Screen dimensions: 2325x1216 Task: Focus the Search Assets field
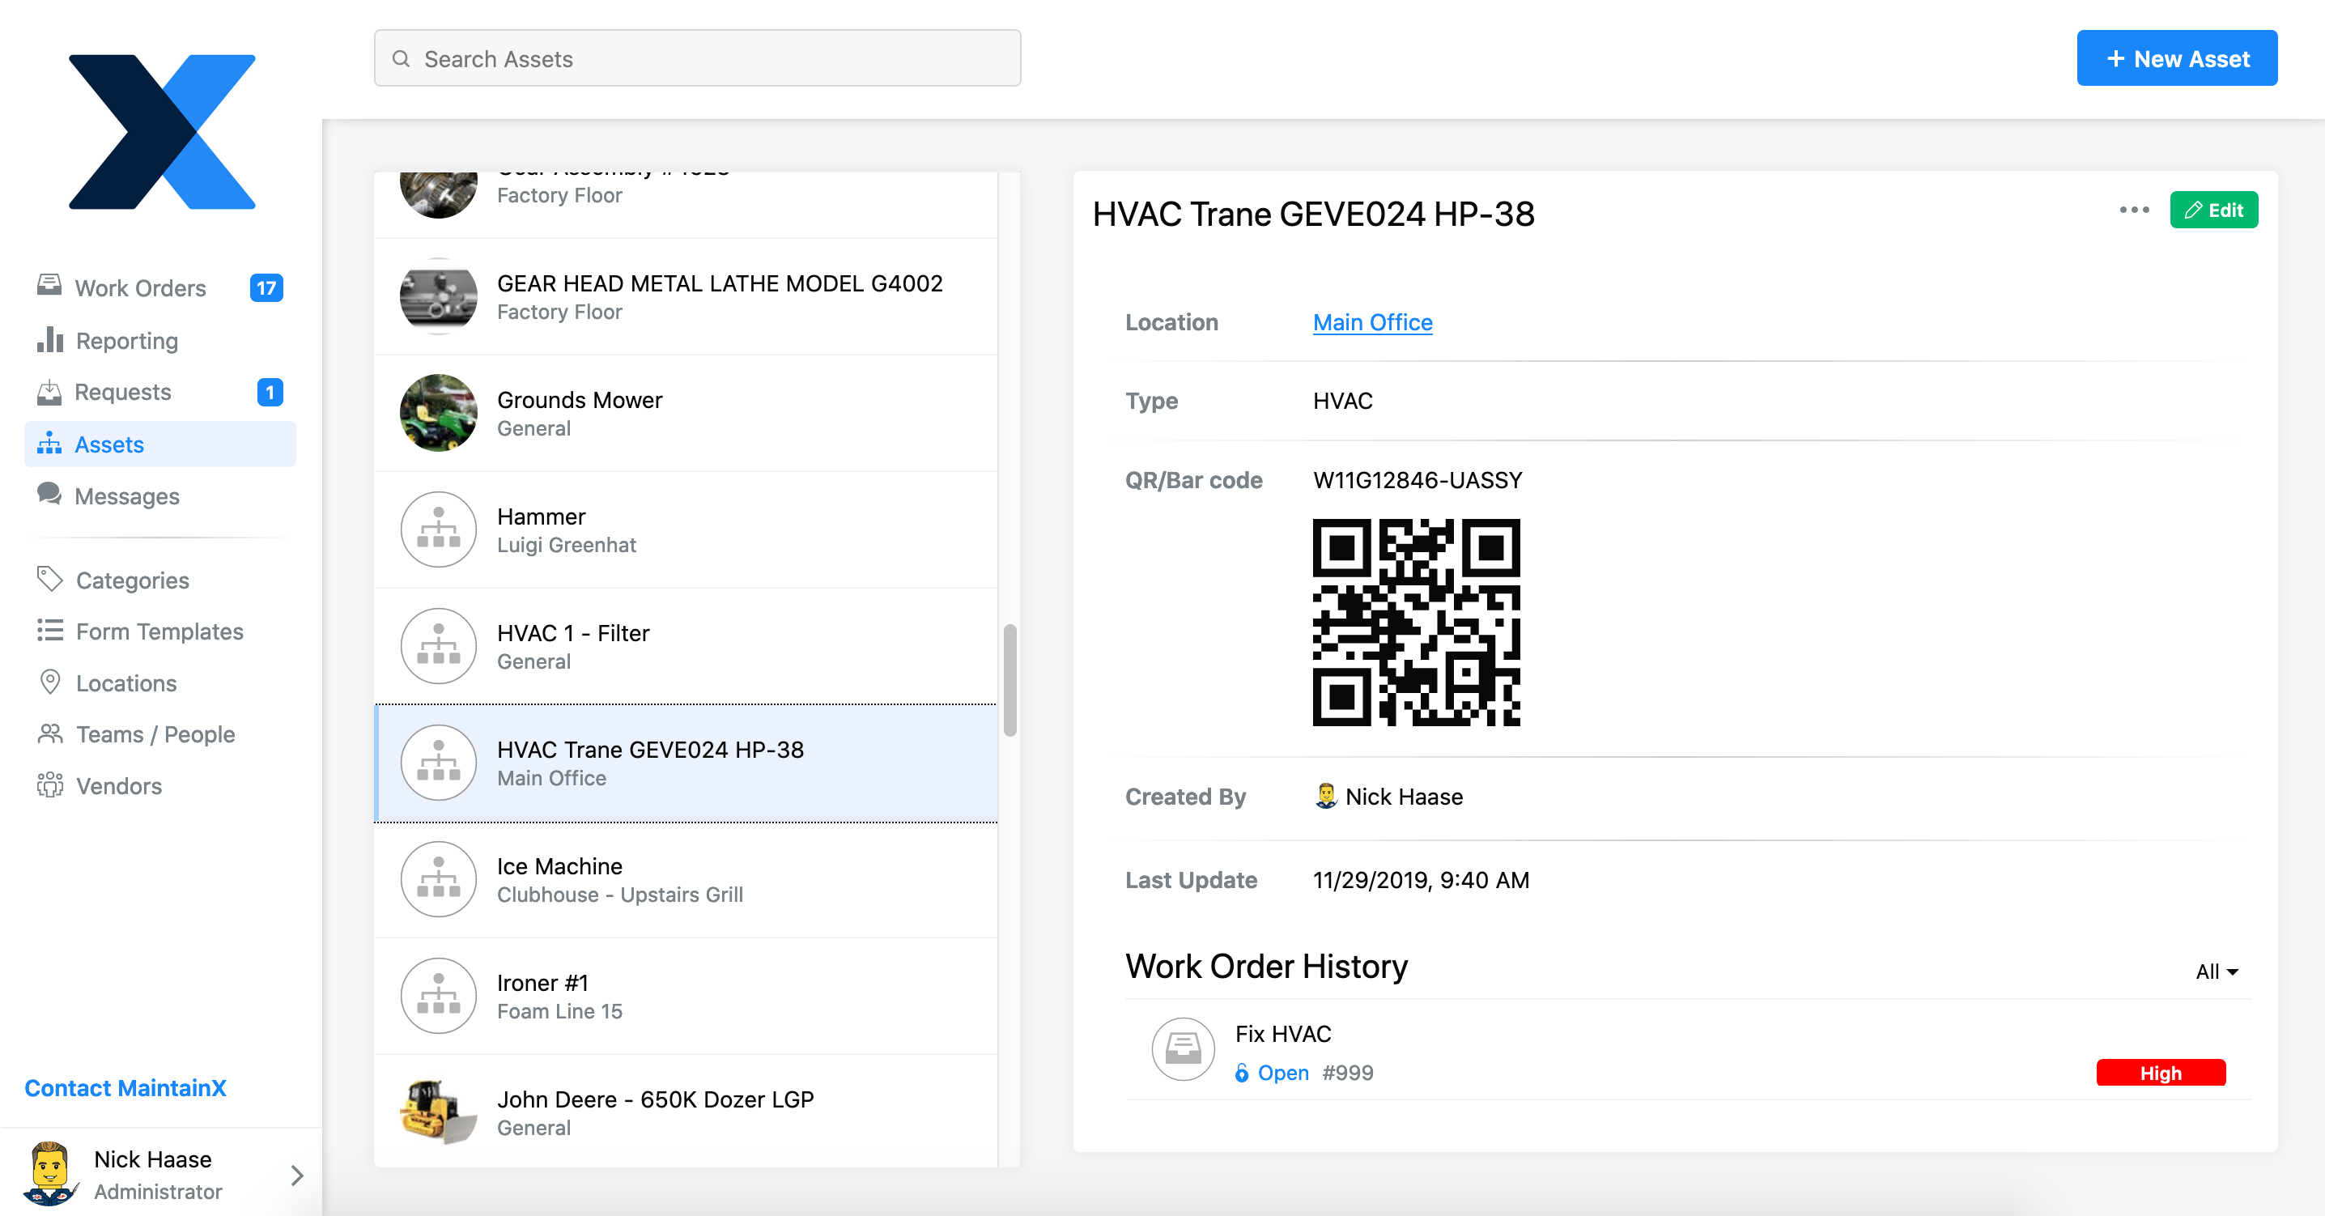pyautogui.click(x=697, y=58)
